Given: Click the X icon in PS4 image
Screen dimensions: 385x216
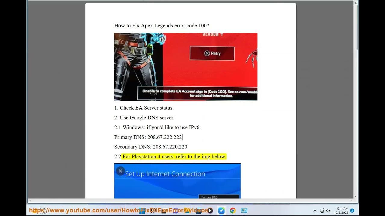Looking at the screenshot, I should 120,171.
